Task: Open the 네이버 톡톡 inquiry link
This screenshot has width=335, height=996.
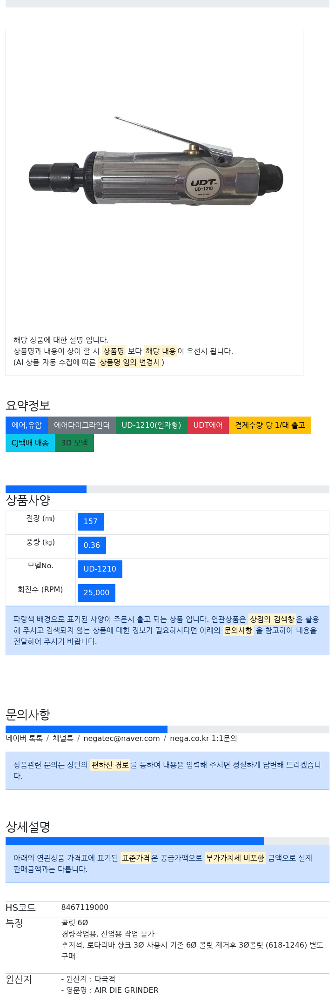Action: 24,738
